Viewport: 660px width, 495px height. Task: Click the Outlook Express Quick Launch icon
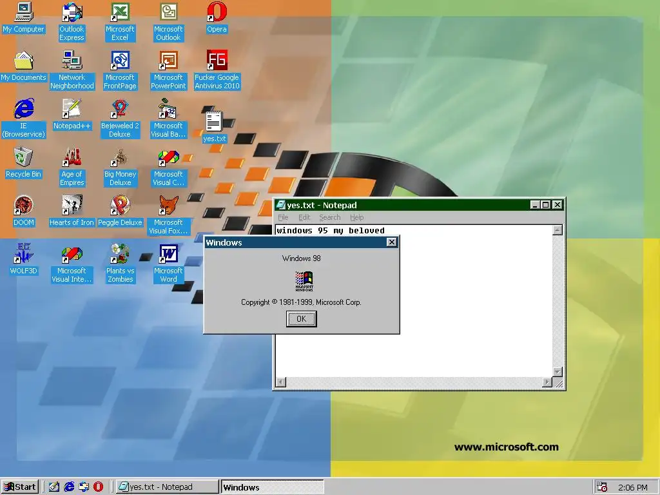pyautogui.click(x=84, y=487)
